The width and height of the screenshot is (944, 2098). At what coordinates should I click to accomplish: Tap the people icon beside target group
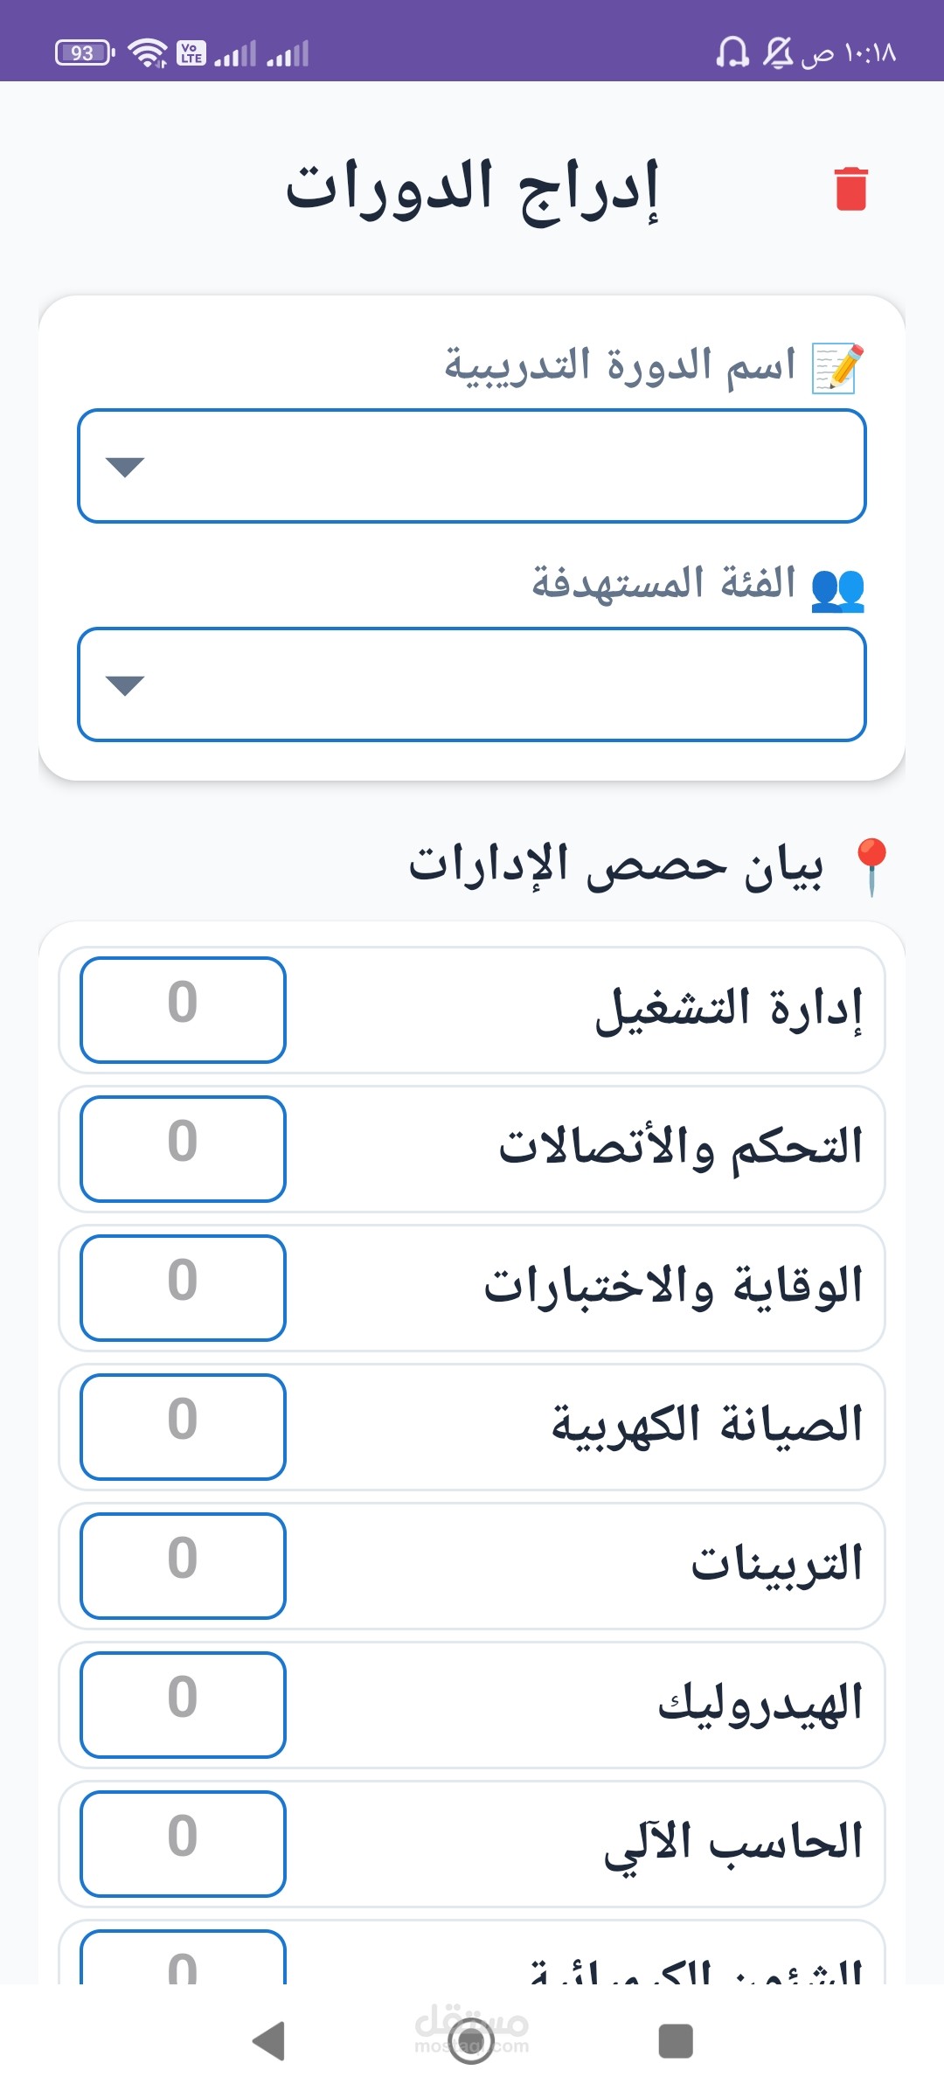[x=837, y=588]
